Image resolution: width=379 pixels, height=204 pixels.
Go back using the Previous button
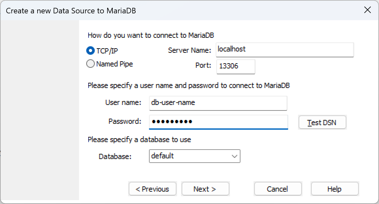[152, 189]
